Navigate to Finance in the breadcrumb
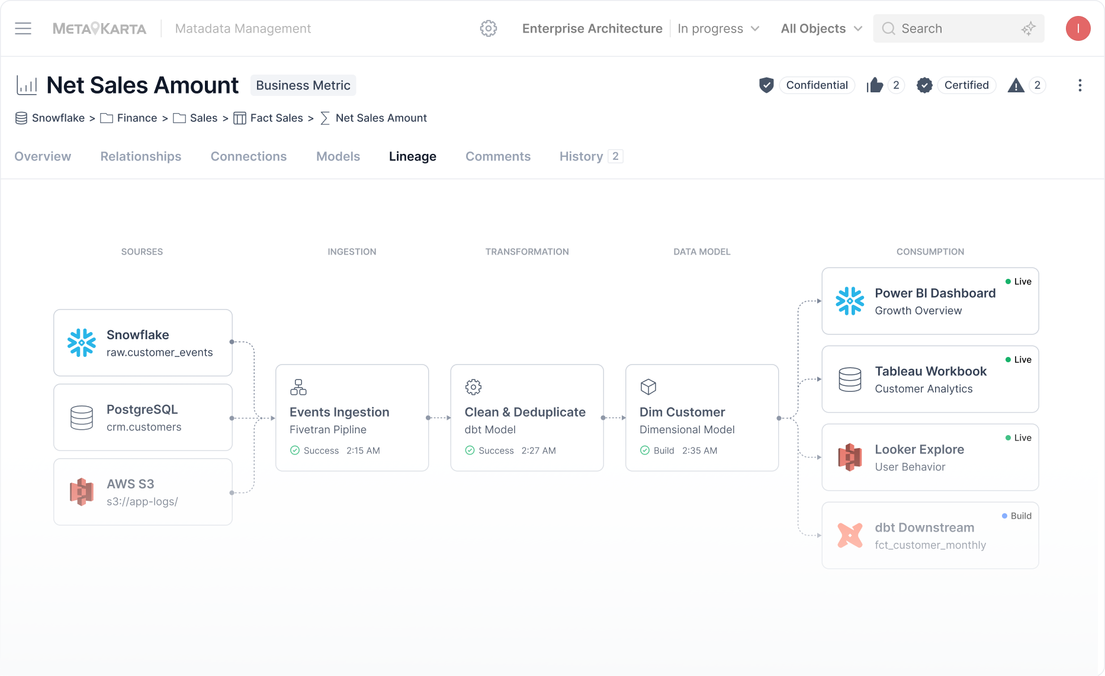 click(x=137, y=118)
